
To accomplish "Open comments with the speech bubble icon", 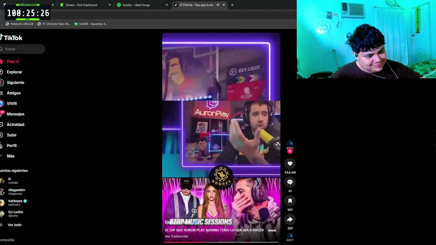I will (x=290, y=182).
